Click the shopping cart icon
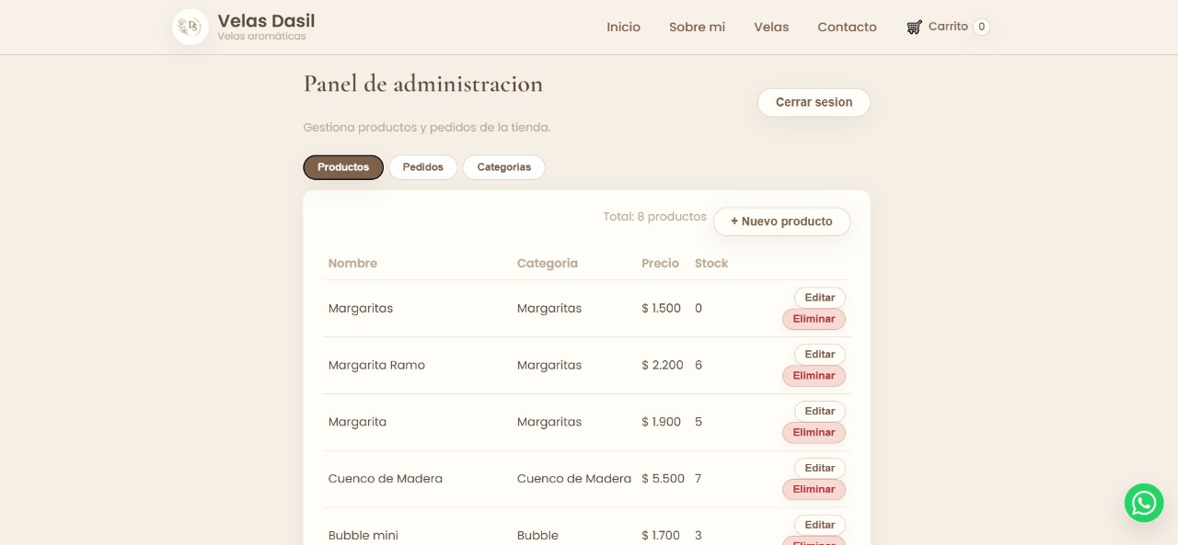The width and height of the screenshot is (1178, 545). click(x=914, y=27)
